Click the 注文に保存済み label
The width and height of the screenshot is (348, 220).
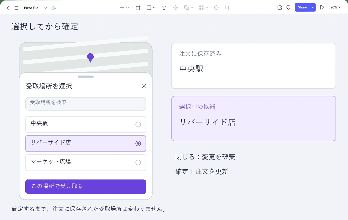pyautogui.click(x=200, y=54)
